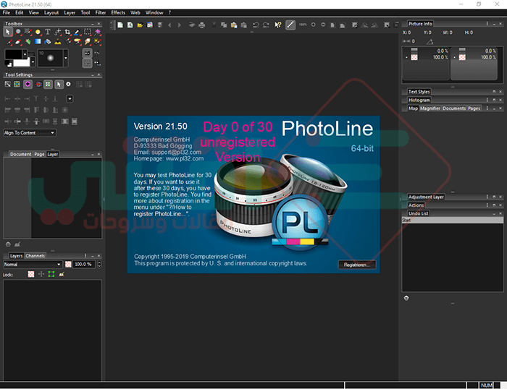Select the Crop tool
This screenshot has width=507, height=389.
point(67,32)
